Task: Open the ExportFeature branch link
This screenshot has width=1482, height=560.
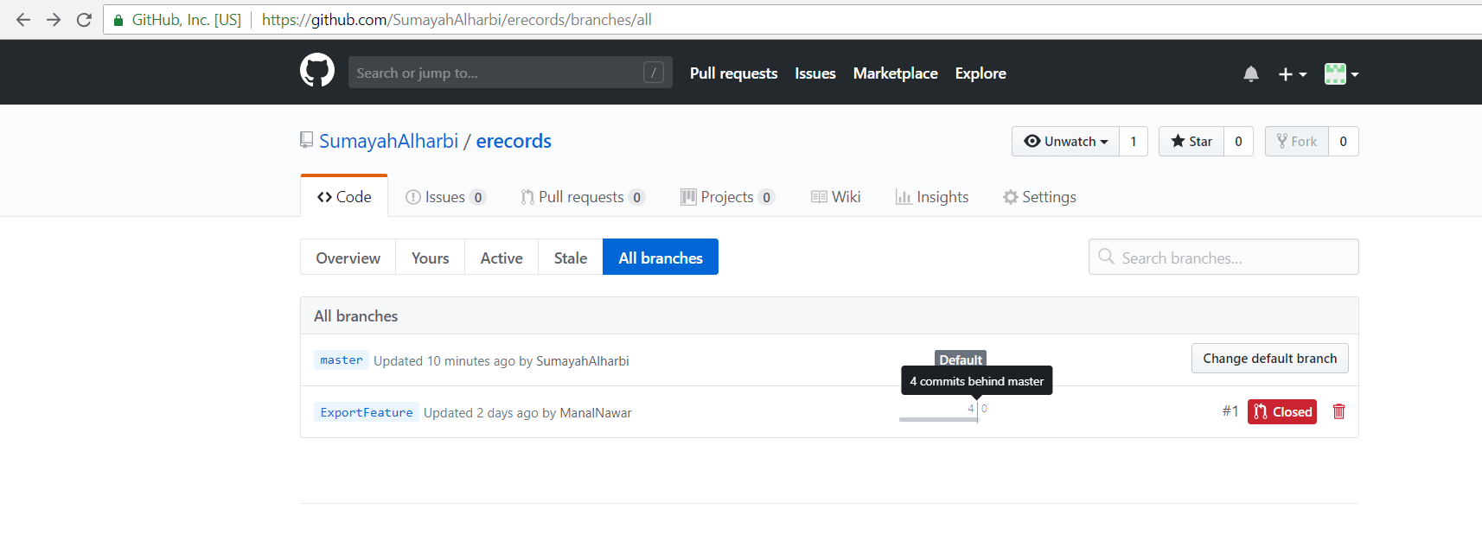Action: (x=367, y=412)
